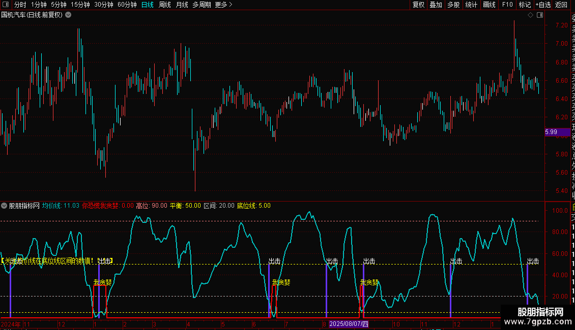Open F10 company information
This screenshot has height=330, width=575.
[x=507, y=5]
